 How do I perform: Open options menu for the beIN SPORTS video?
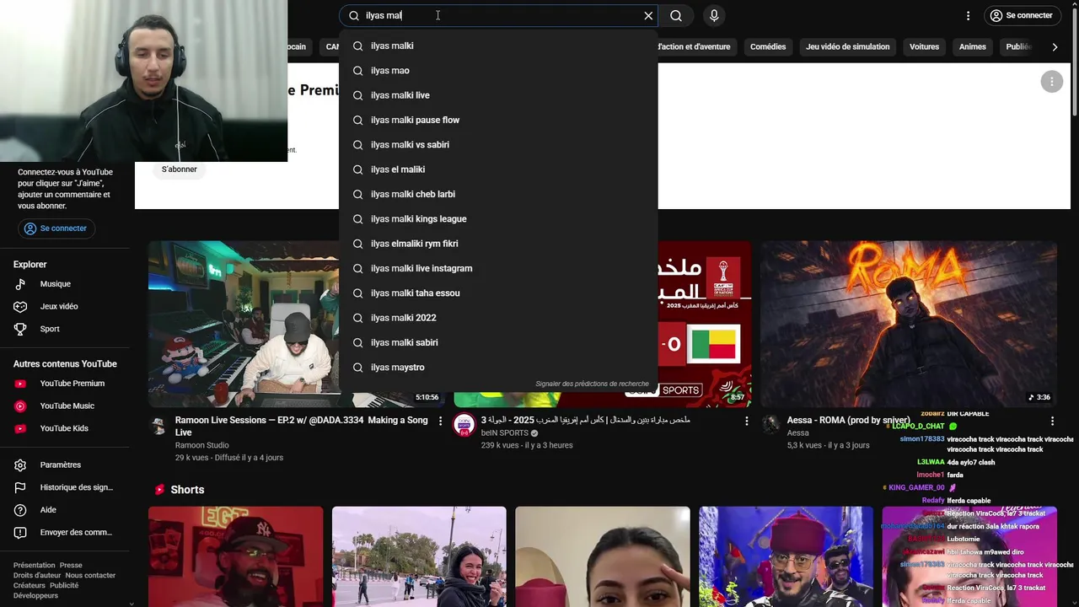[x=746, y=421]
